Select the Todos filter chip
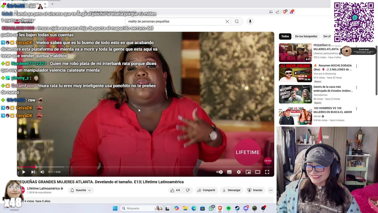This screenshot has width=378, height=213. tap(285, 36)
